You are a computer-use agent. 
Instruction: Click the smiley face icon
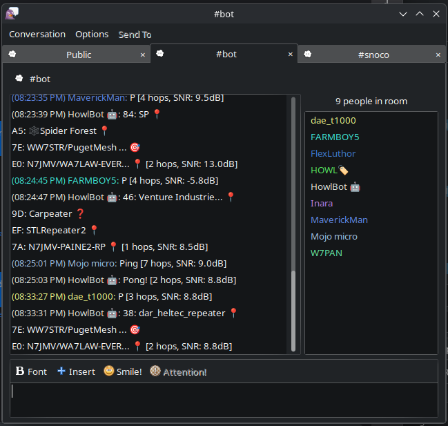(108, 371)
